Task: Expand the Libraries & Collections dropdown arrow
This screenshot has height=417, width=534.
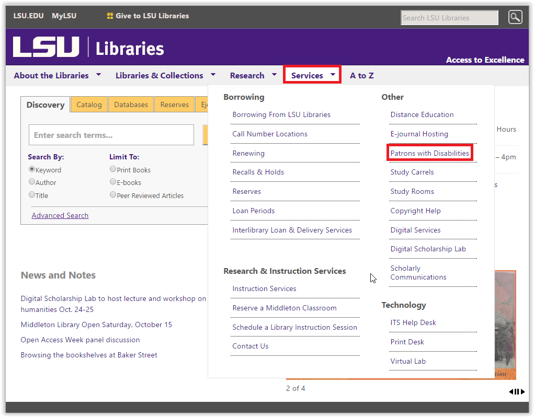Action: pos(213,74)
